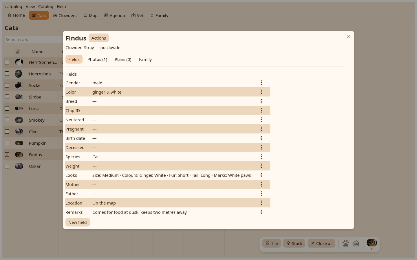Viewport: 417px width, 260px height.
Task: Open the options menu for Mother field
Action: 261,184
